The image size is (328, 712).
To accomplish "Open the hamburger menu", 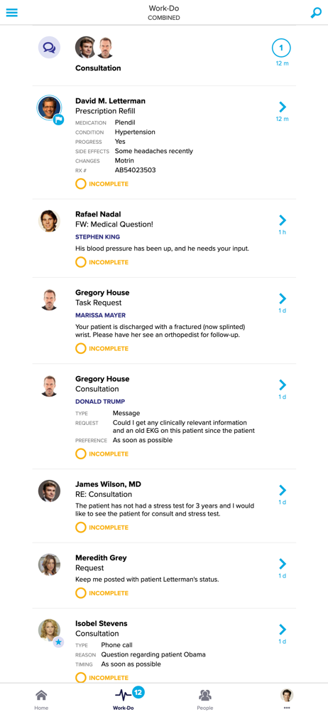I will pos(12,12).
